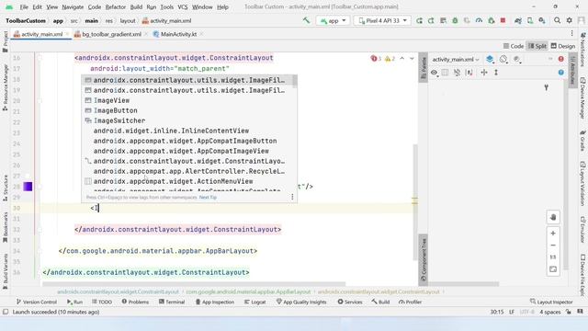Toggle the Component Tree side panel

click(x=423, y=259)
